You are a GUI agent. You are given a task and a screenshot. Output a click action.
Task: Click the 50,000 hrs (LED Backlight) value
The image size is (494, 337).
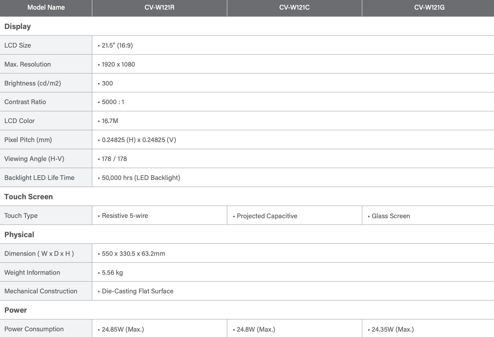click(141, 178)
